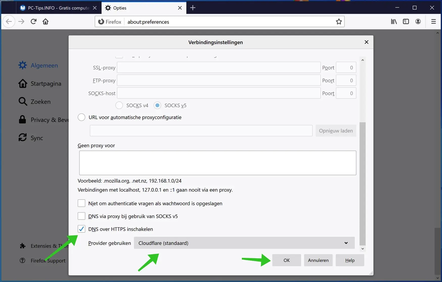
Task: Close the PC-Tips.INFO tab
Action: tap(95, 8)
